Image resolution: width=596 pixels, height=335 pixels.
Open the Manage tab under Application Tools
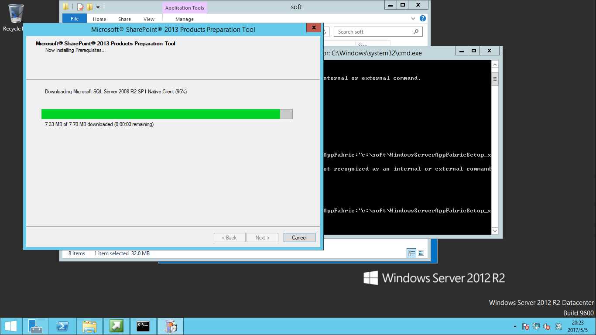[185, 19]
